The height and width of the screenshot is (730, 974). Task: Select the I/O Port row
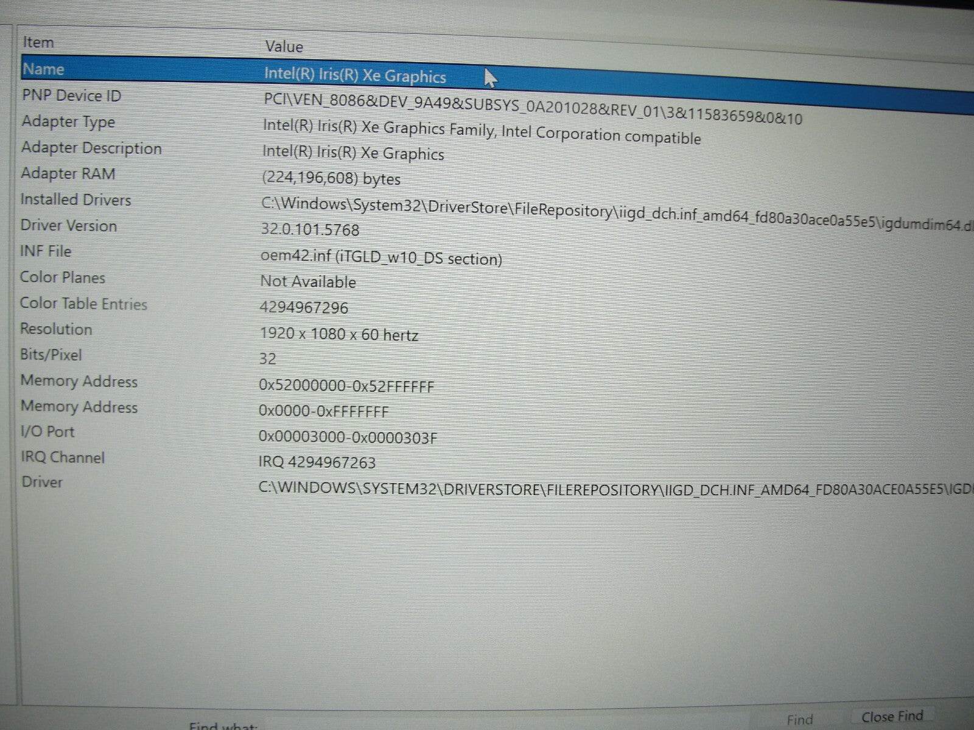click(243, 433)
